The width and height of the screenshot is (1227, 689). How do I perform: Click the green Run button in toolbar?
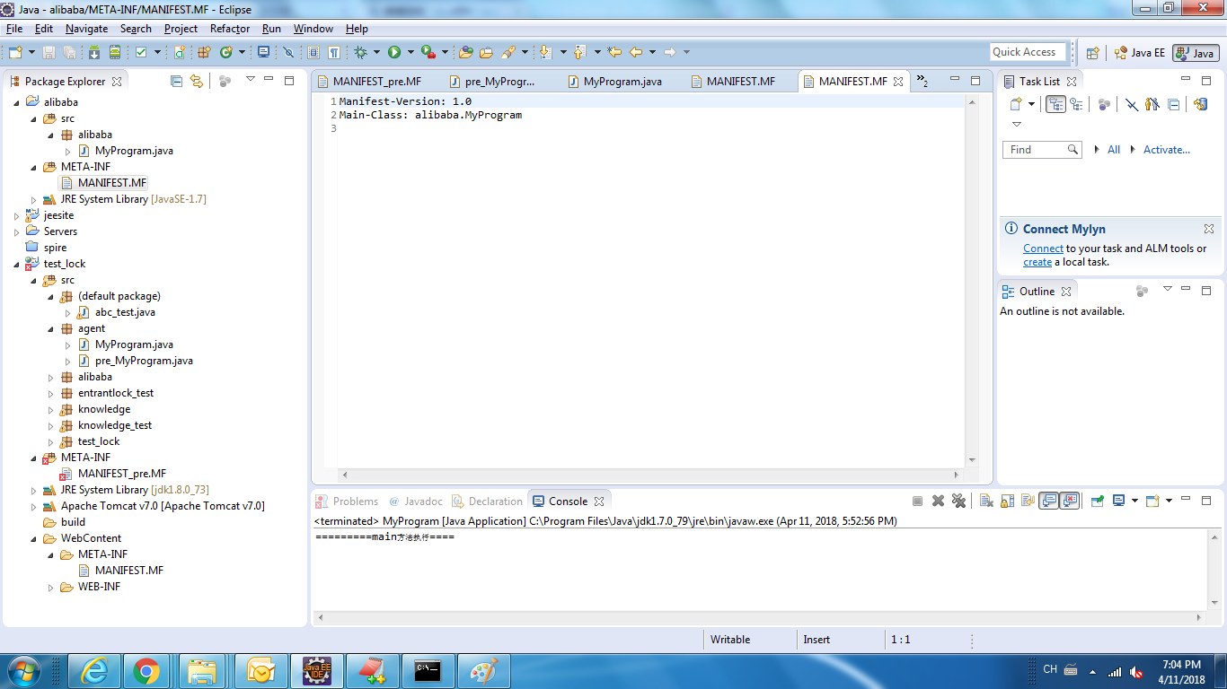(394, 52)
